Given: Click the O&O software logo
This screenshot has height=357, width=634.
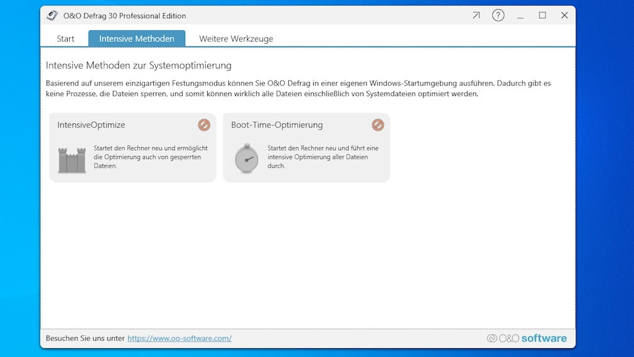Looking at the screenshot, I should coord(527,338).
